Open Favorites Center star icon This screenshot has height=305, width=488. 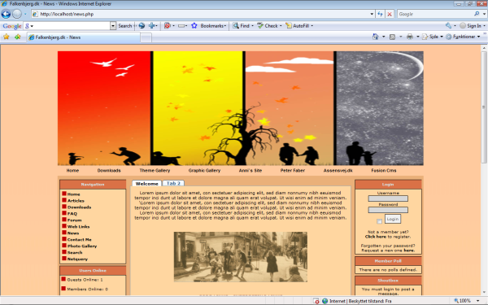(x=7, y=37)
